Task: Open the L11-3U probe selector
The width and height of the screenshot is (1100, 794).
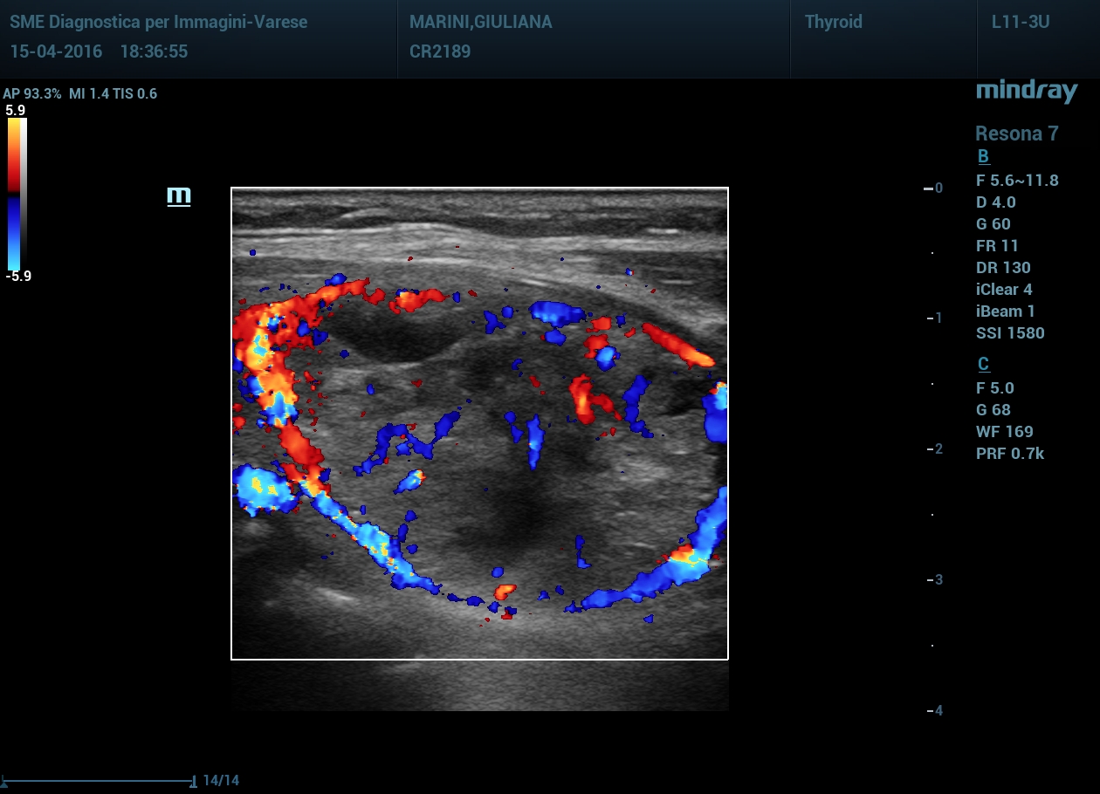Action: click(x=1020, y=23)
